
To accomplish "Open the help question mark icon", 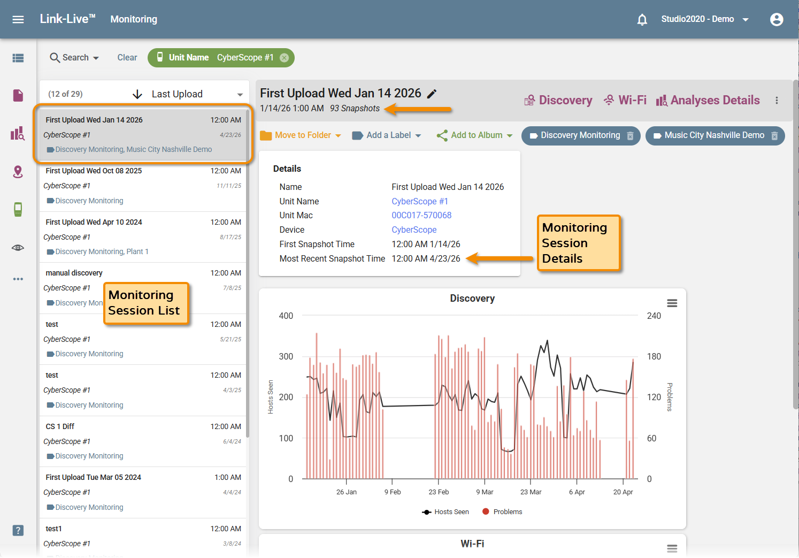I will pyautogui.click(x=18, y=530).
